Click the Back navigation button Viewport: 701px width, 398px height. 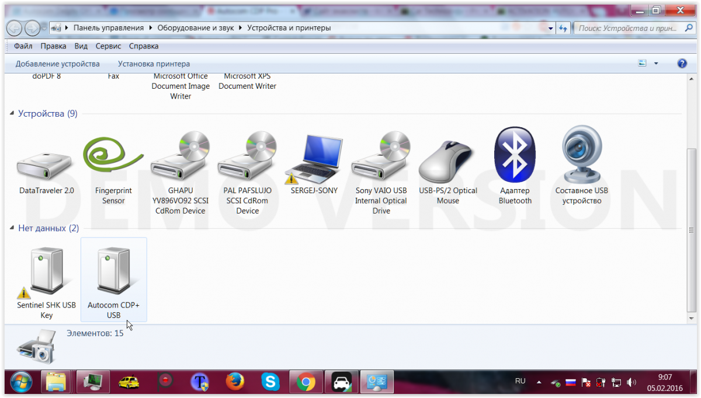tap(15, 28)
